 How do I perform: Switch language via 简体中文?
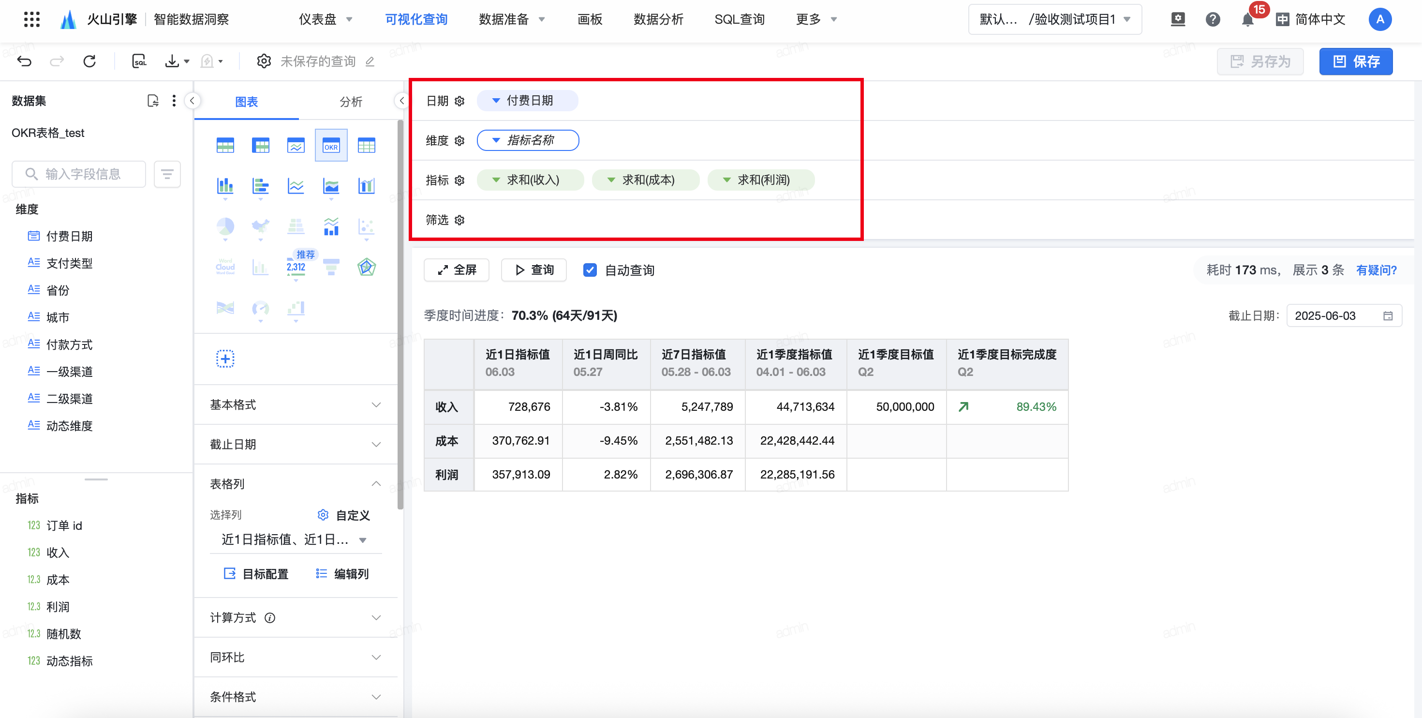pyautogui.click(x=1310, y=19)
